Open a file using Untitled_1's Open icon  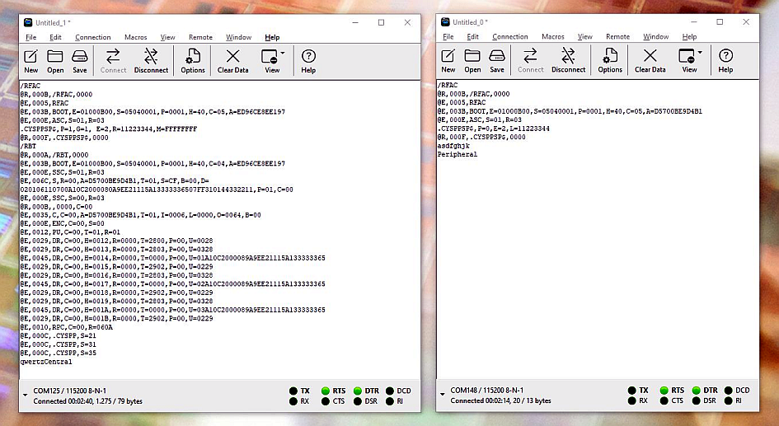coord(55,60)
